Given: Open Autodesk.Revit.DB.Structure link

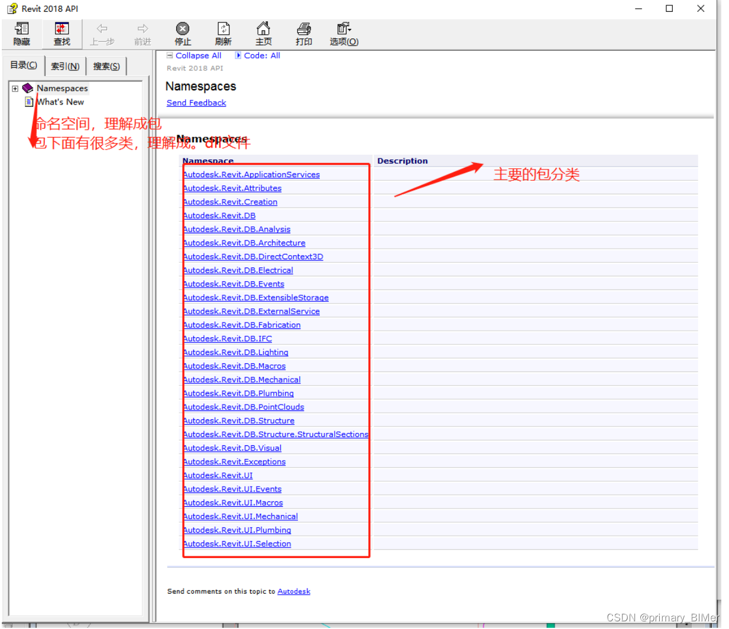Looking at the screenshot, I should [x=239, y=421].
